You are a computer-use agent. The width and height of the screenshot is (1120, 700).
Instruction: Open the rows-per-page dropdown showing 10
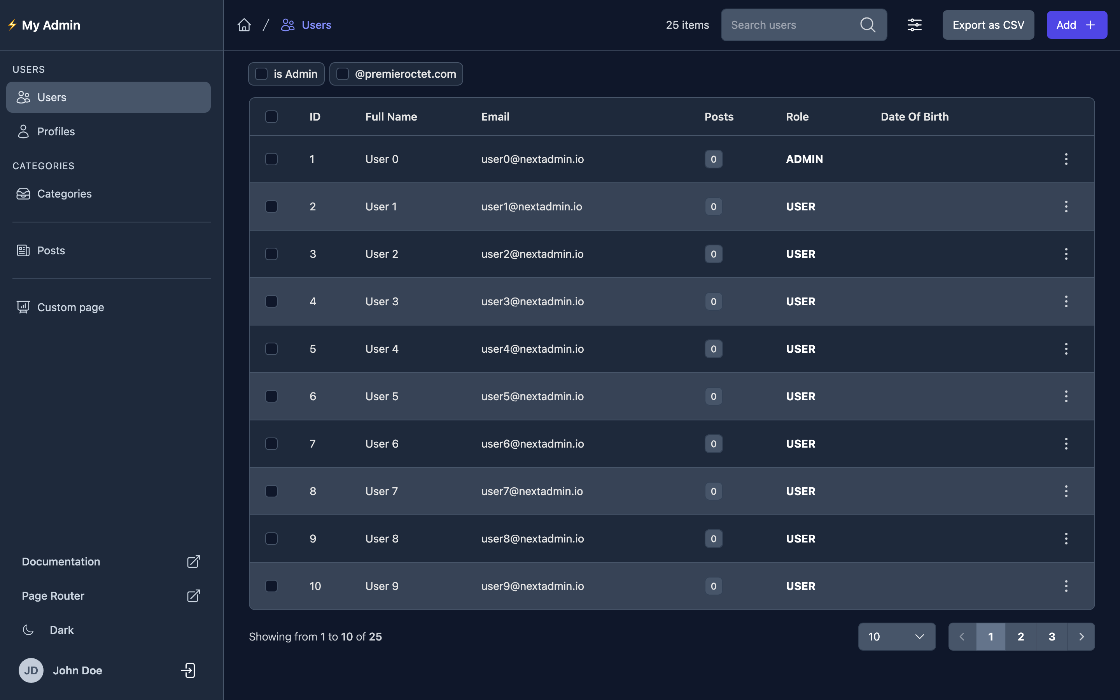tap(896, 637)
